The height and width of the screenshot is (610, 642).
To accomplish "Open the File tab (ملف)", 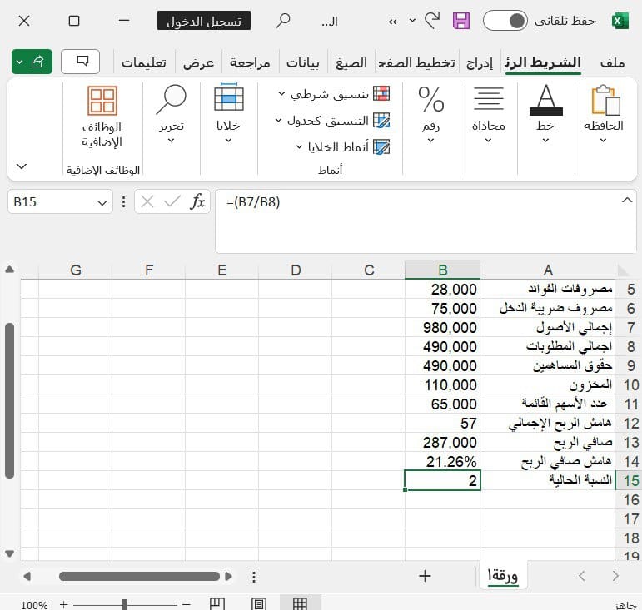I will click(x=612, y=62).
